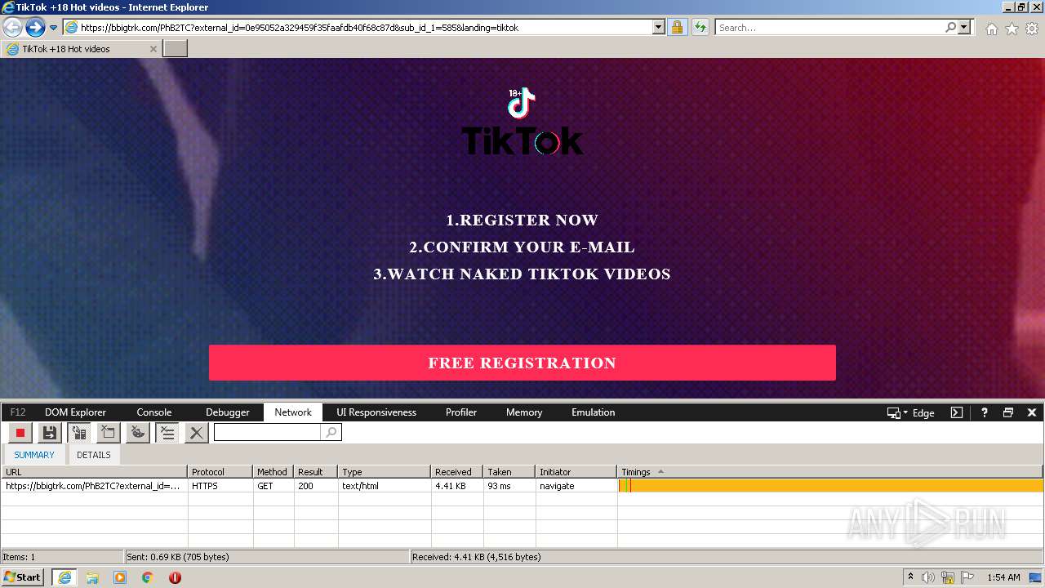Image resolution: width=1045 pixels, height=588 pixels.
Task: Open the recent pages dropdown arrow
Action: point(53,27)
